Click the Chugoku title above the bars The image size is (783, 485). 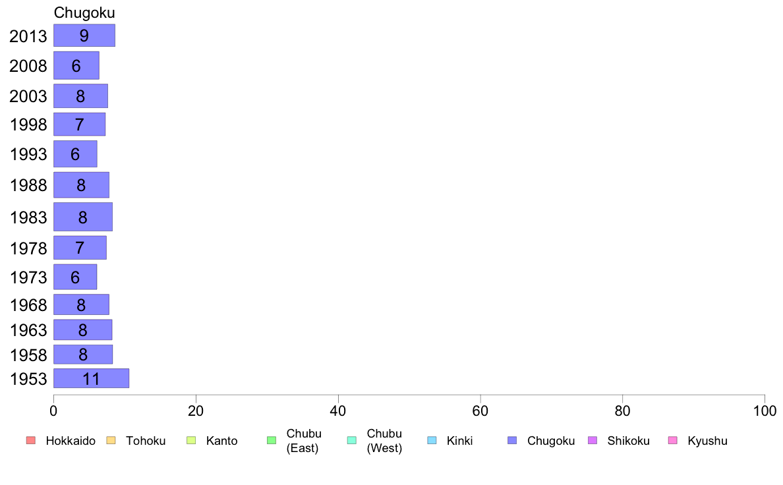tap(84, 13)
